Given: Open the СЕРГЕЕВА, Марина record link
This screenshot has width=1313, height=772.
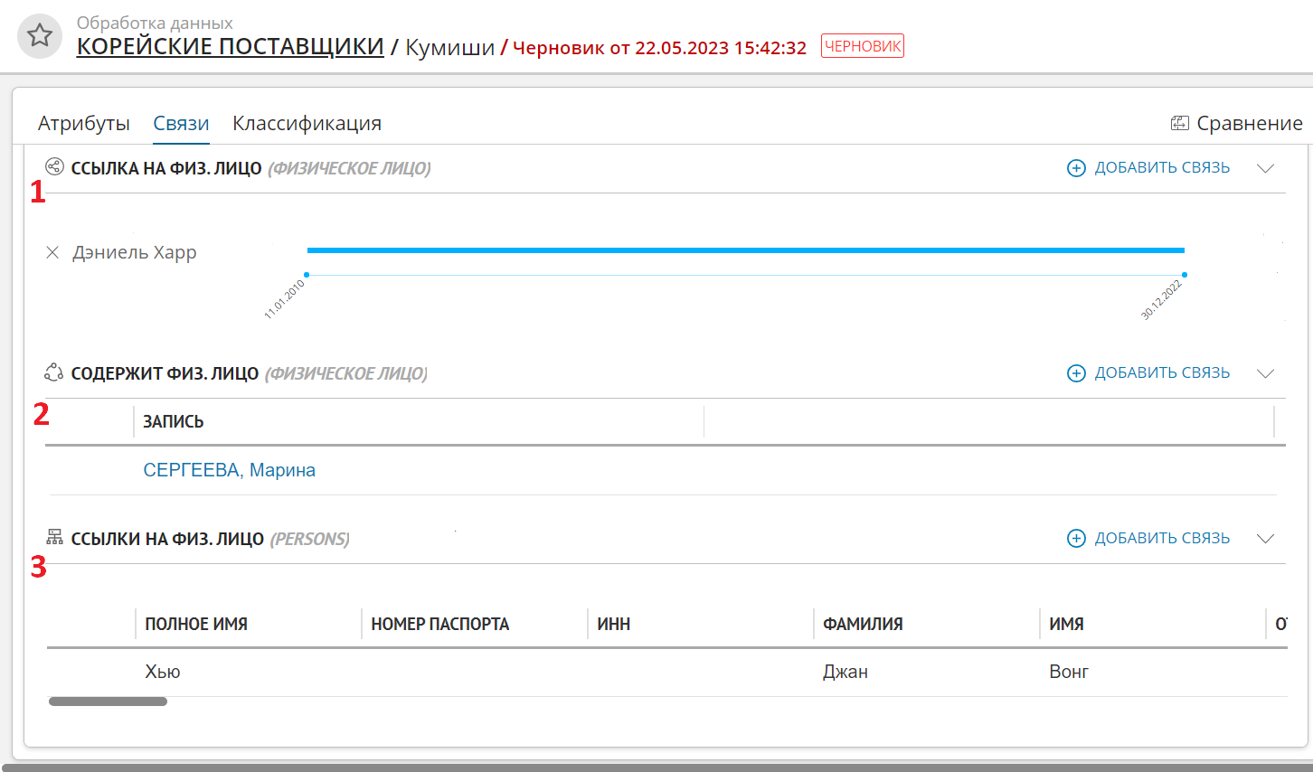Looking at the screenshot, I should pyautogui.click(x=230, y=470).
